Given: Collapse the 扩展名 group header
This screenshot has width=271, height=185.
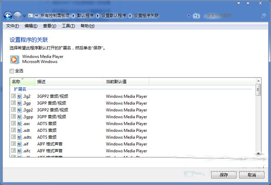Looking at the screenshot, I should 20,89.
